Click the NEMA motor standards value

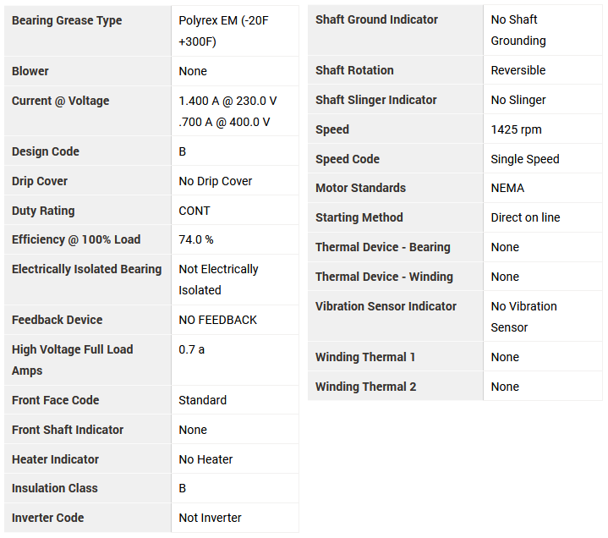click(x=507, y=188)
